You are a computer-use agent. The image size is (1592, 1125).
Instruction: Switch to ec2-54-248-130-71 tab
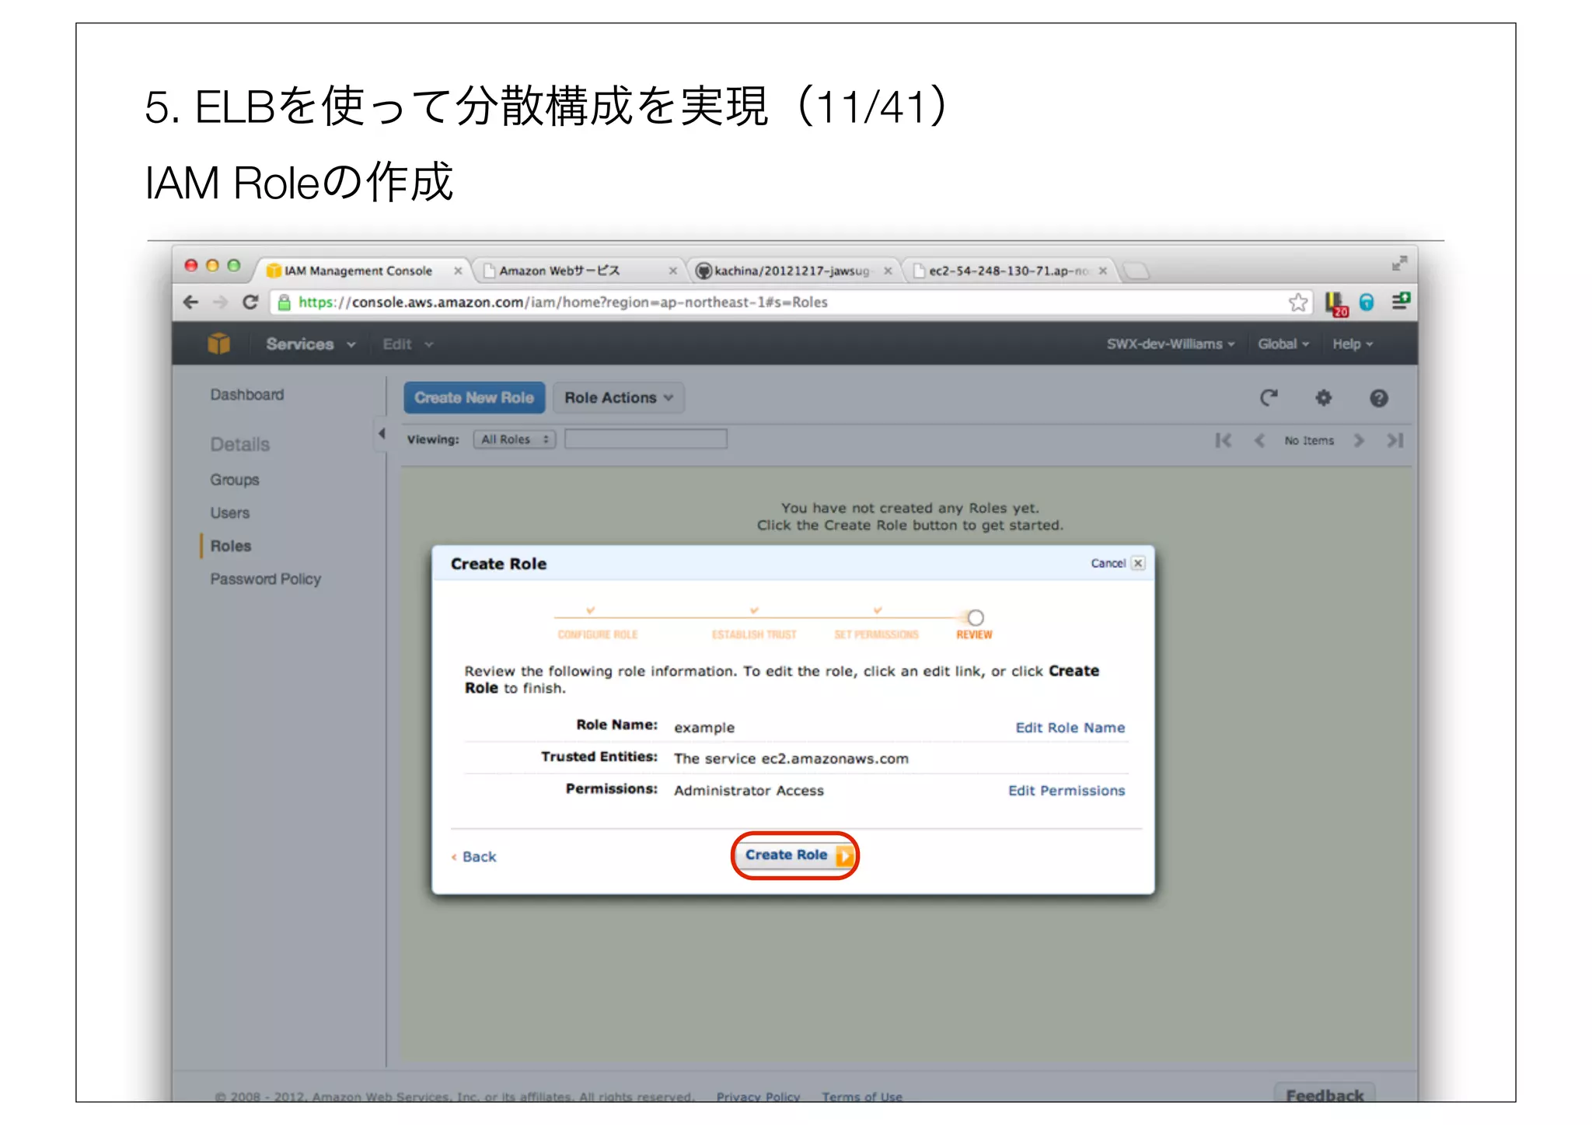[x=1008, y=271]
